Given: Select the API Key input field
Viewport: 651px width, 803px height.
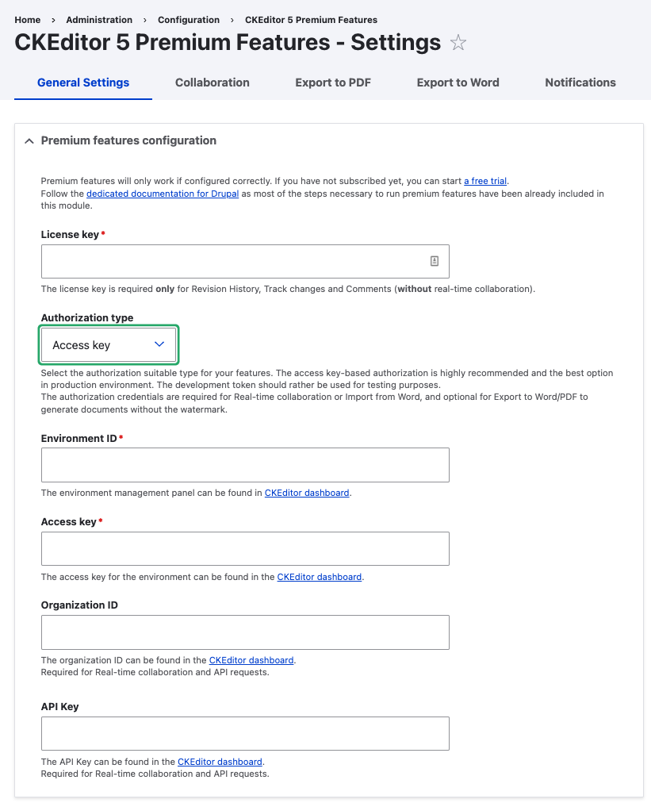Looking at the screenshot, I should (245, 733).
